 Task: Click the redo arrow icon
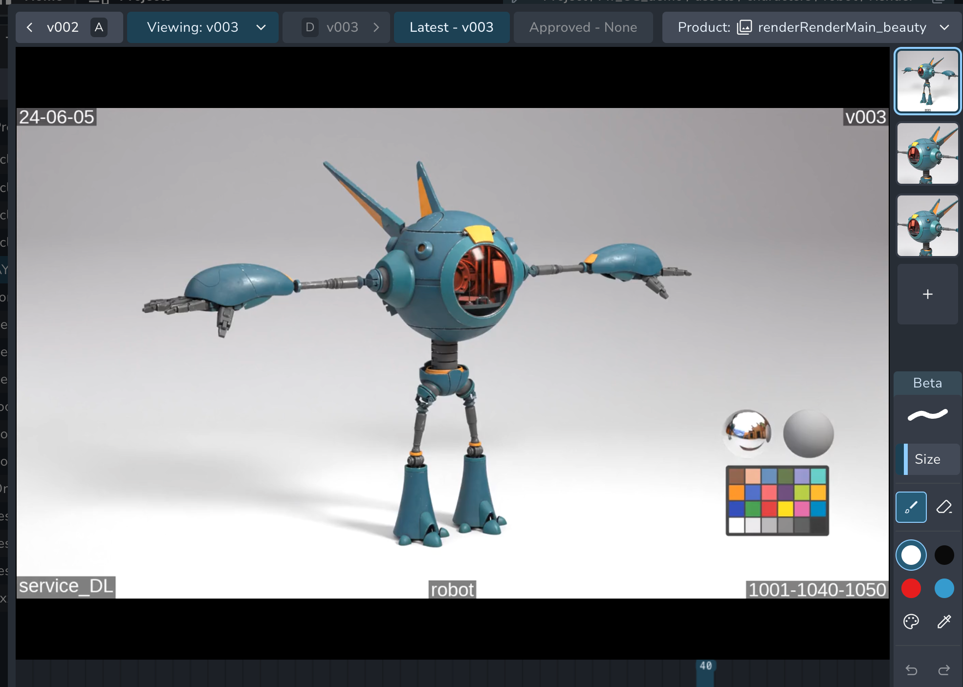point(944,670)
